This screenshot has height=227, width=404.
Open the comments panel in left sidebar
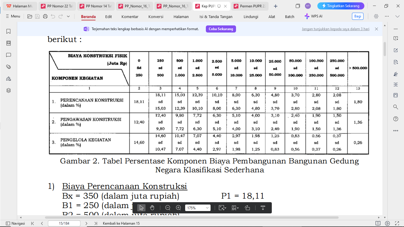[x=9, y=55]
